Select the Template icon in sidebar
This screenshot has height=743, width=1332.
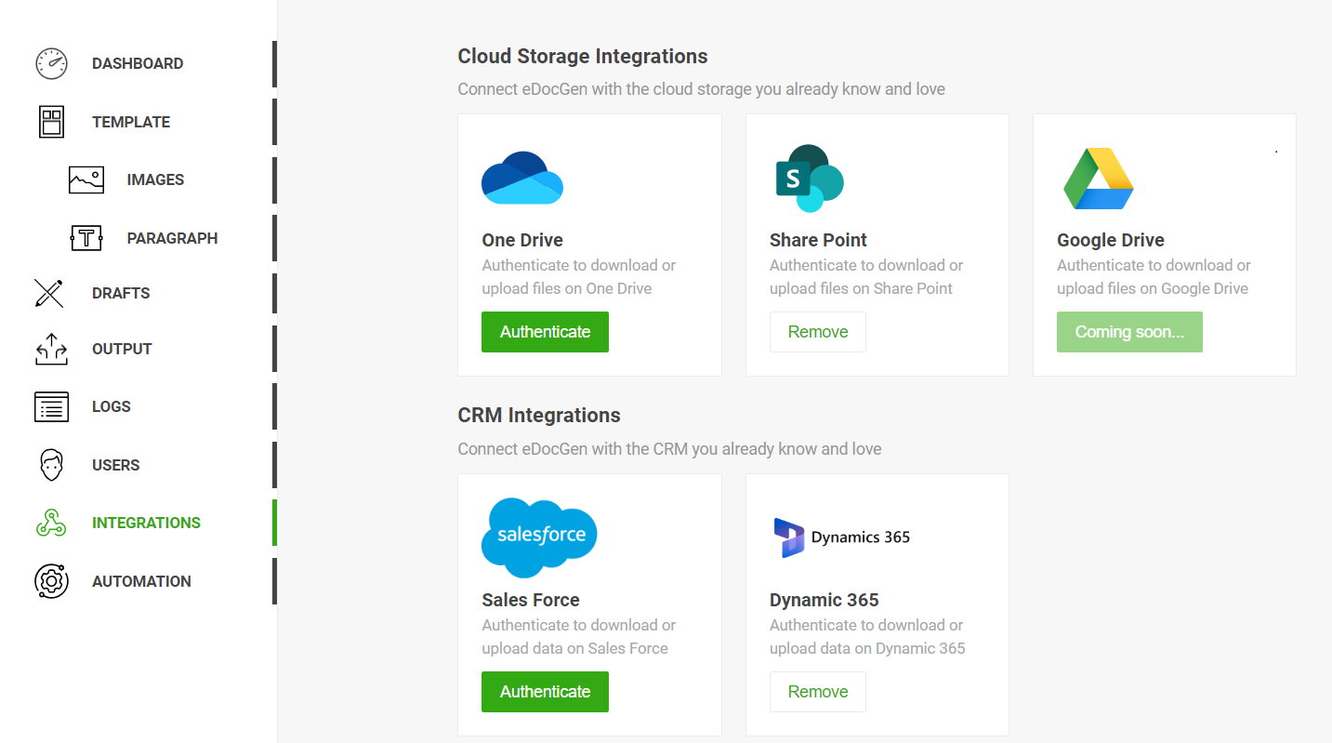50,121
